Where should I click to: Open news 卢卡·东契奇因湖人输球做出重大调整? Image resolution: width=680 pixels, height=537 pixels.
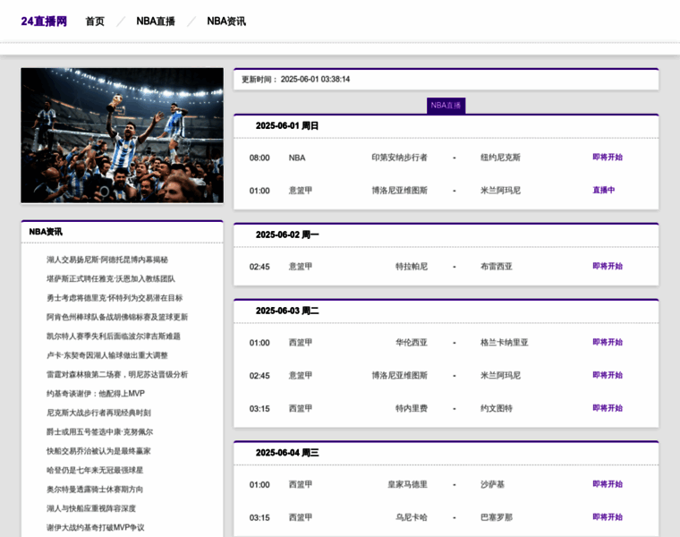point(107,355)
